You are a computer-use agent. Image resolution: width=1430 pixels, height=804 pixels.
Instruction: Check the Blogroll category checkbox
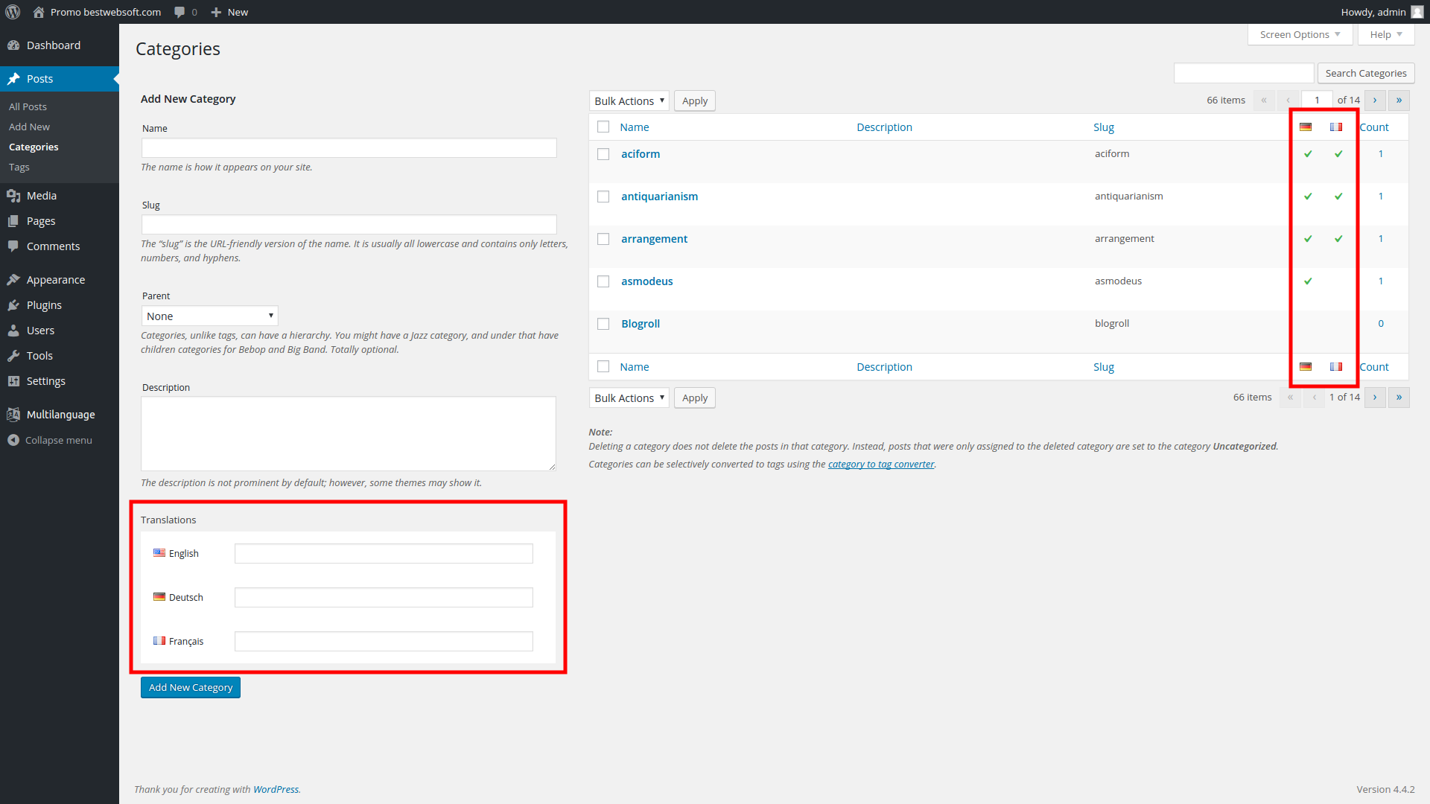click(603, 324)
